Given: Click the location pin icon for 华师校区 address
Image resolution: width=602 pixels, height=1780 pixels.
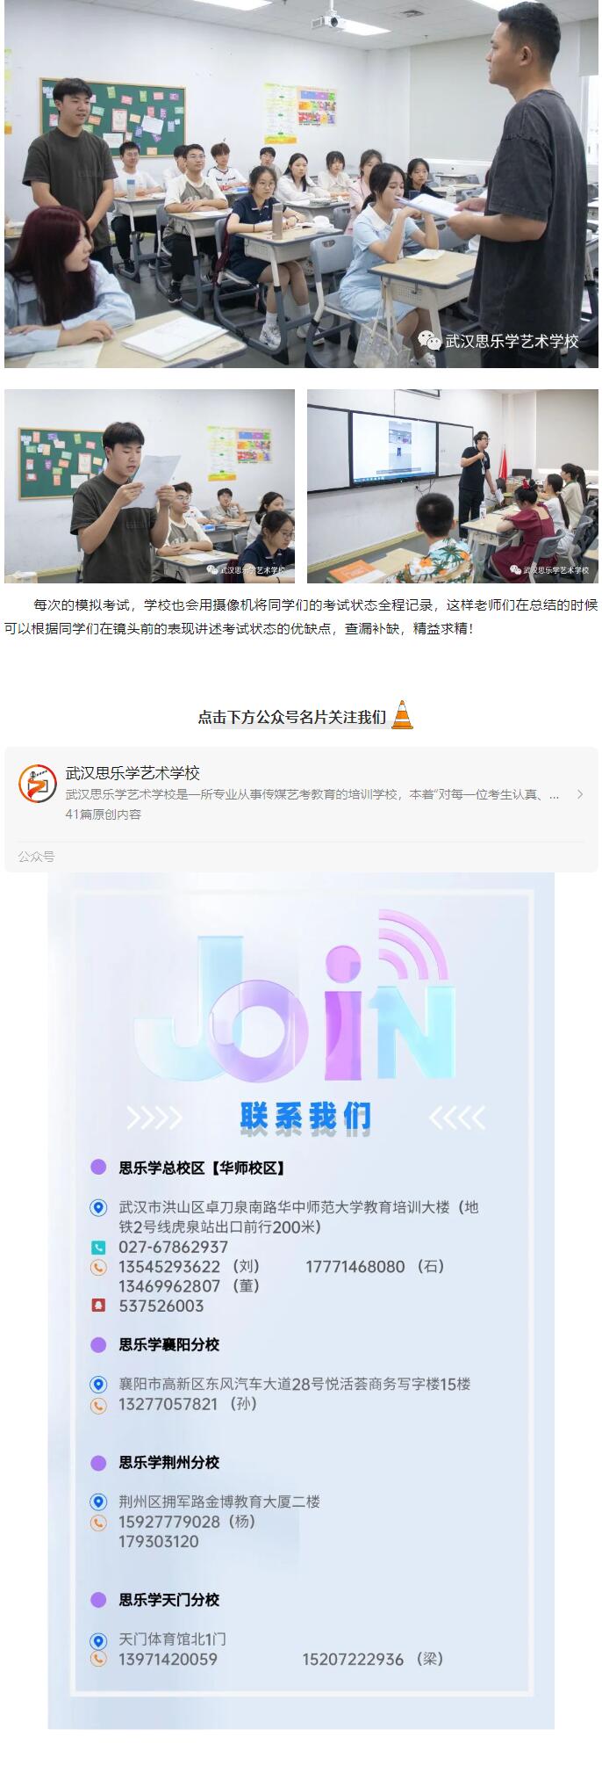Looking at the screenshot, I should pyautogui.click(x=98, y=1208).
